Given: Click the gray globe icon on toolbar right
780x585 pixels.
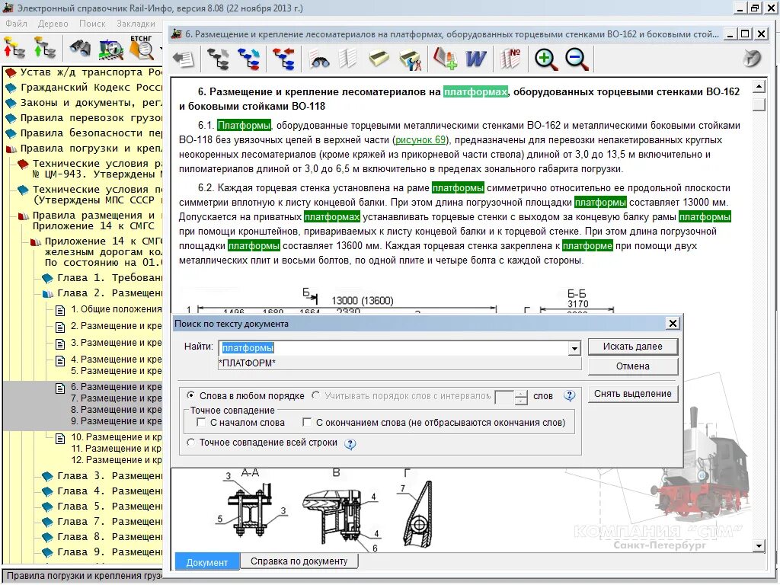Looking at the screenshot, I should (752, 59).
